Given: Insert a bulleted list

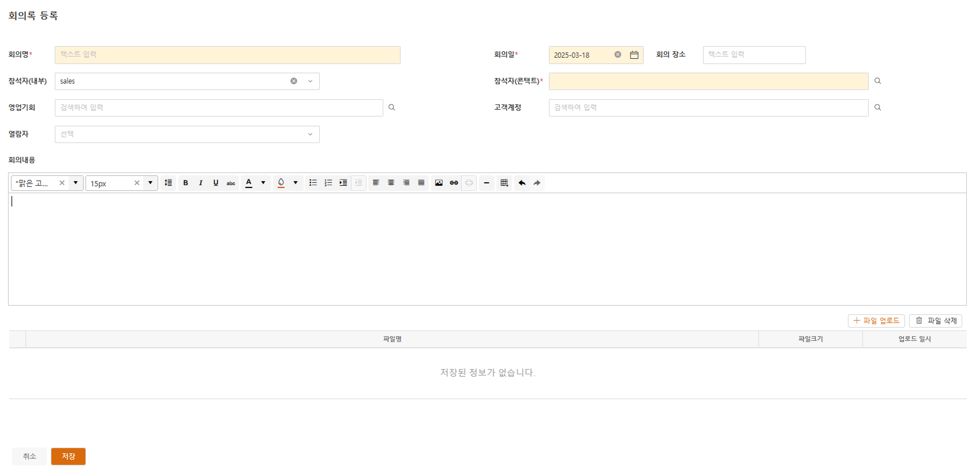Looking at the screenshot, I should [x=313, y=183].
